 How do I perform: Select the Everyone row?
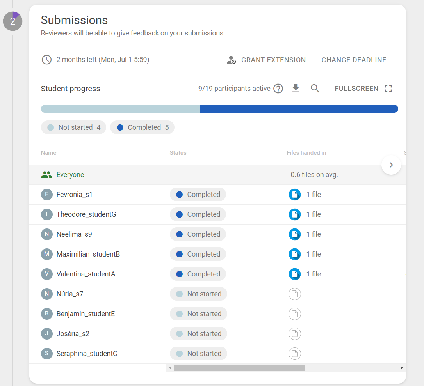(218, 175)
